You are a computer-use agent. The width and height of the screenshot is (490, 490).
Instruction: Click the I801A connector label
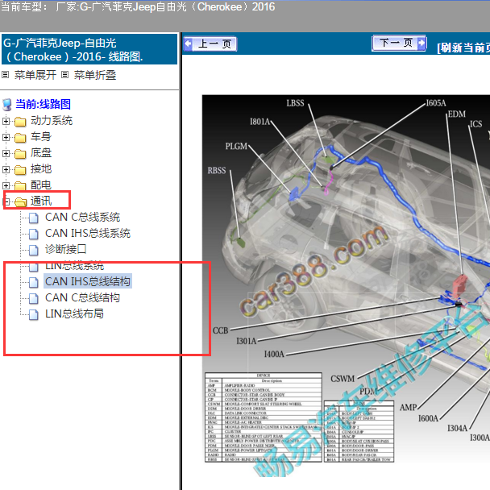coord(260,122)
